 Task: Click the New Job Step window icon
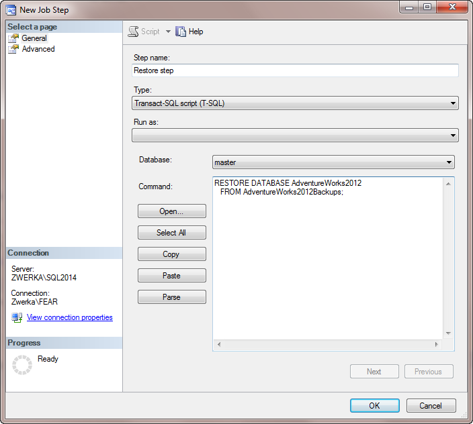pyautogui.click(x=11, y=10)
